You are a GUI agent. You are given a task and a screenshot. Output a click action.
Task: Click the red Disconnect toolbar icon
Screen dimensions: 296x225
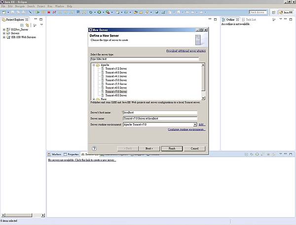click(54, 12)
